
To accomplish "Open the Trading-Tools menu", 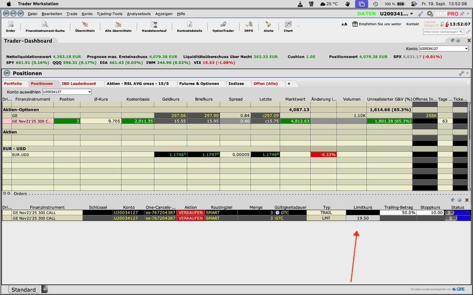I will 109,14.
